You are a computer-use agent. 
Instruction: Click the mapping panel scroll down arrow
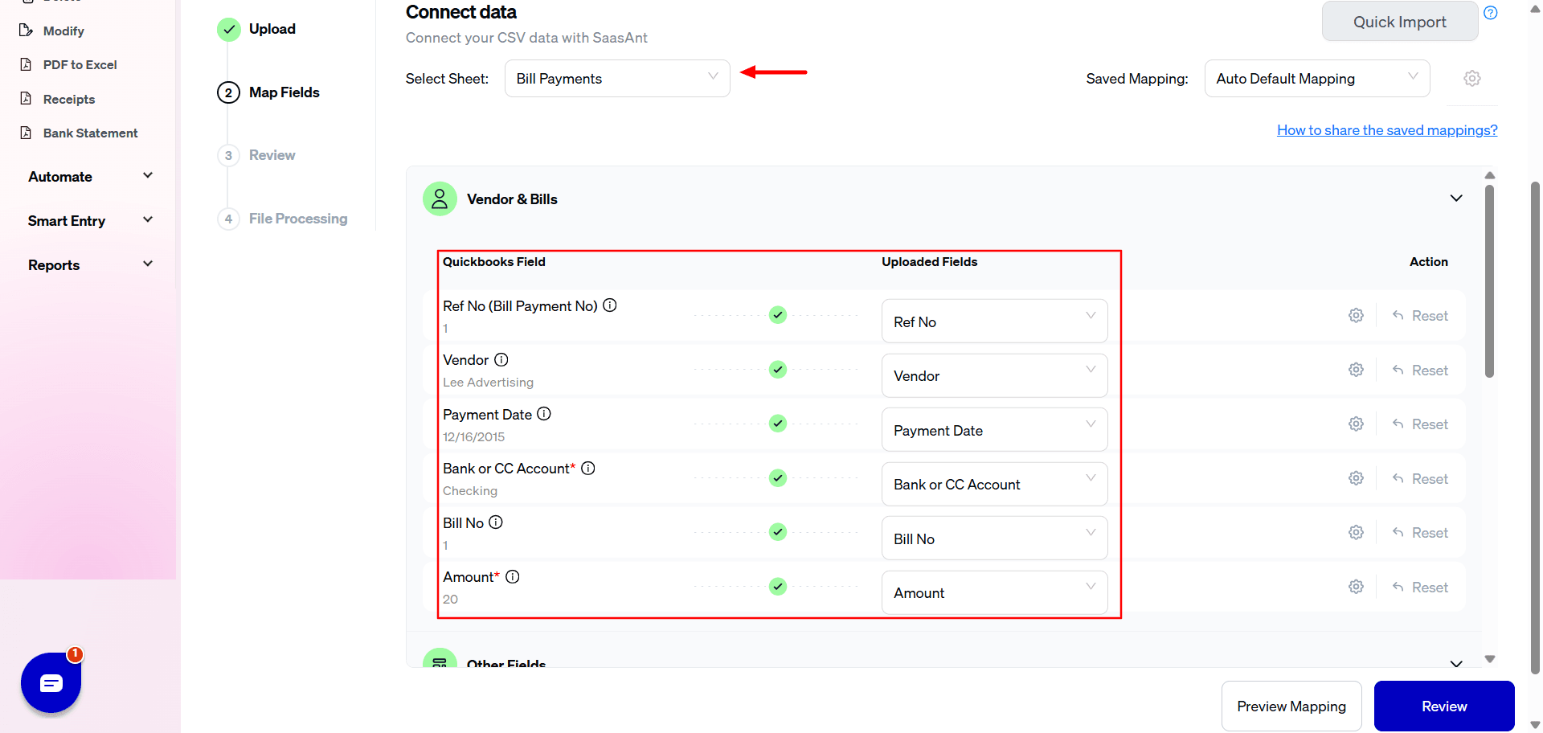point(1489,659)
